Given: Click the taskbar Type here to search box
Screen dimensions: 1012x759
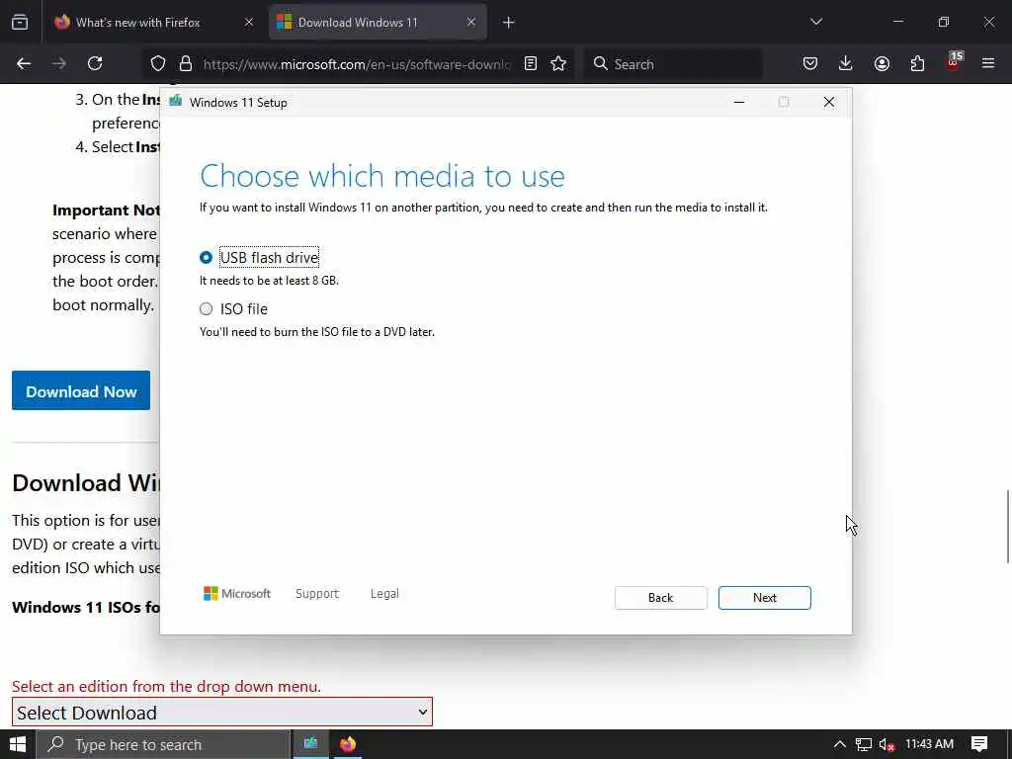Looking at the screenshot, I should [x=163, y=744].
